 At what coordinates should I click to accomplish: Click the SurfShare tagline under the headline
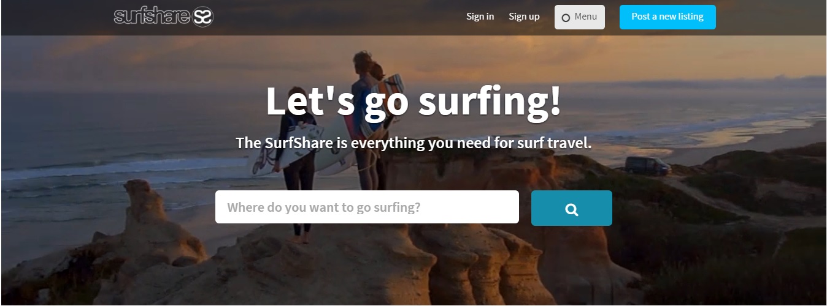[x=413, y=143]
